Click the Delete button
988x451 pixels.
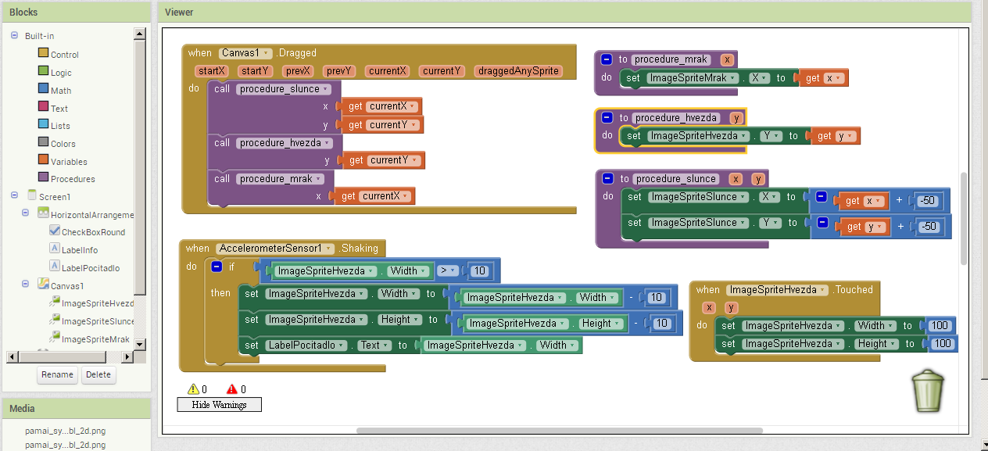pos(98,374)
